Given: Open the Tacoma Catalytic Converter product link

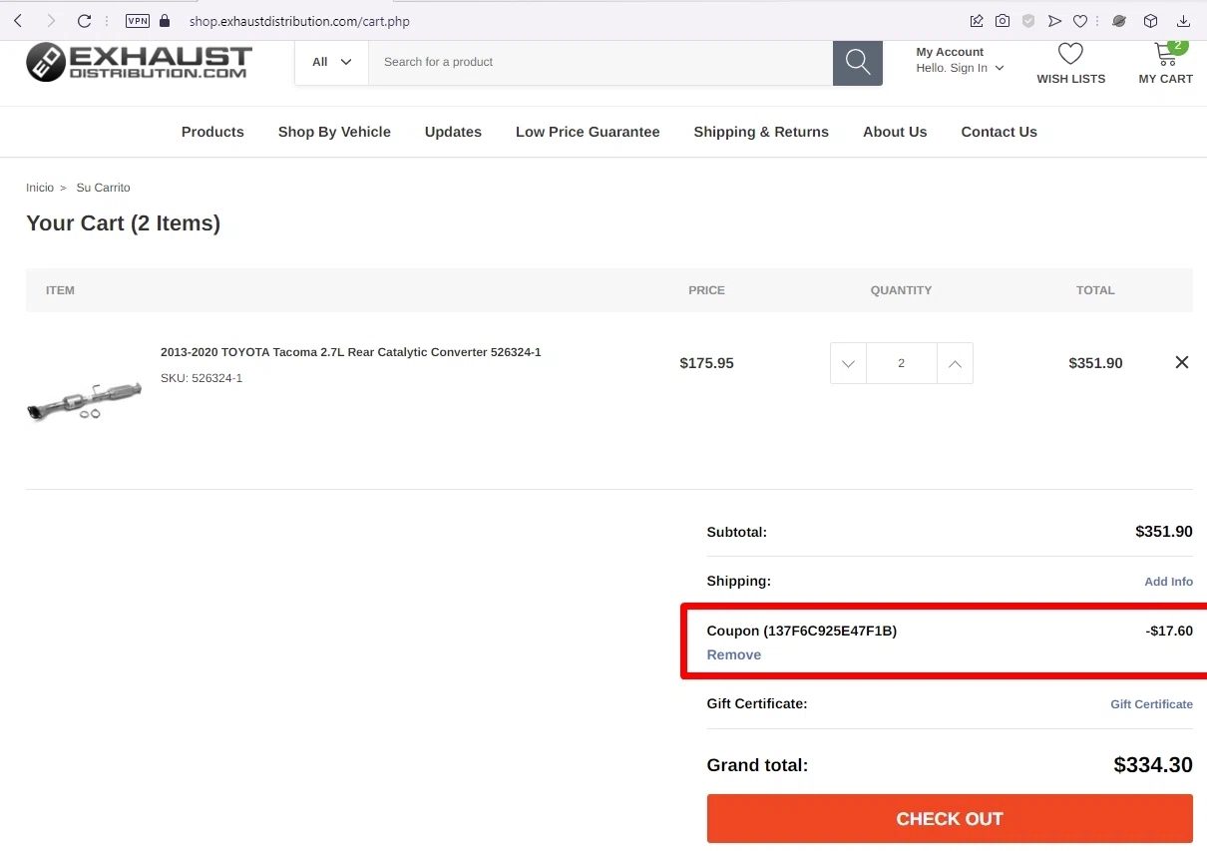Looking at the screenshot, I should pyautogui.click(x=351, y=352).
